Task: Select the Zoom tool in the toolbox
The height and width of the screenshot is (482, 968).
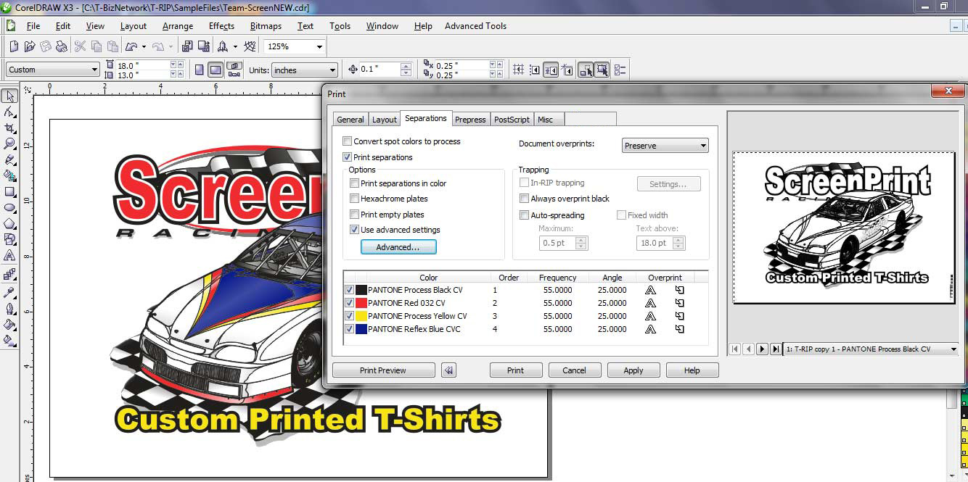Action: click(9, 144)
